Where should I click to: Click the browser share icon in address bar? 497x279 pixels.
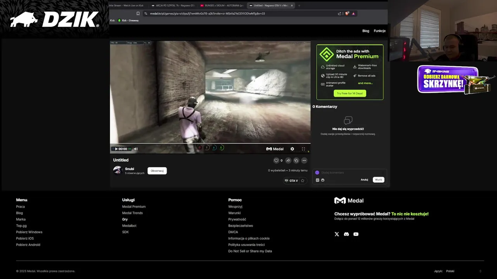(339, 14)
